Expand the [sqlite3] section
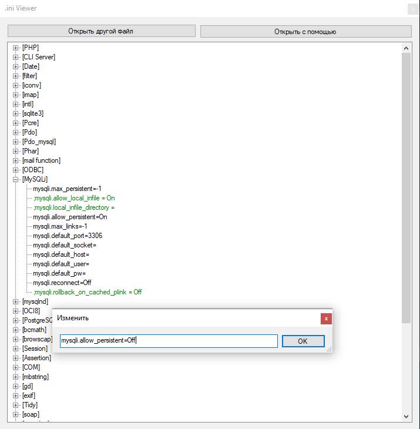The height and width of the screenshot is (429, 420). tap(16, 113)
